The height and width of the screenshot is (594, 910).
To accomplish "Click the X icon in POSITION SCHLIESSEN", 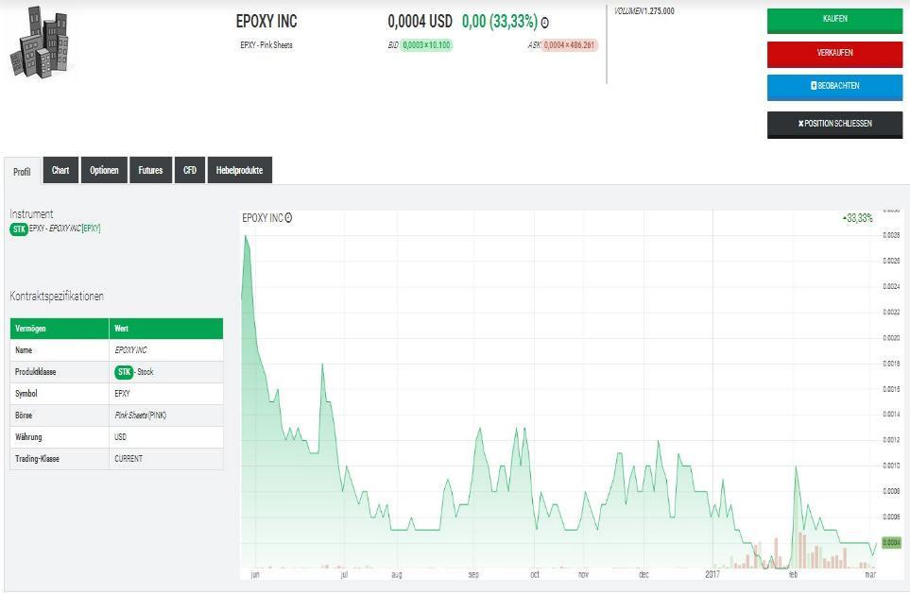I will tap(801, 124).
